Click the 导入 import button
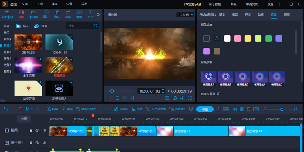The height and width of the screenshot is (152, 304). click(x=22, y=26)
